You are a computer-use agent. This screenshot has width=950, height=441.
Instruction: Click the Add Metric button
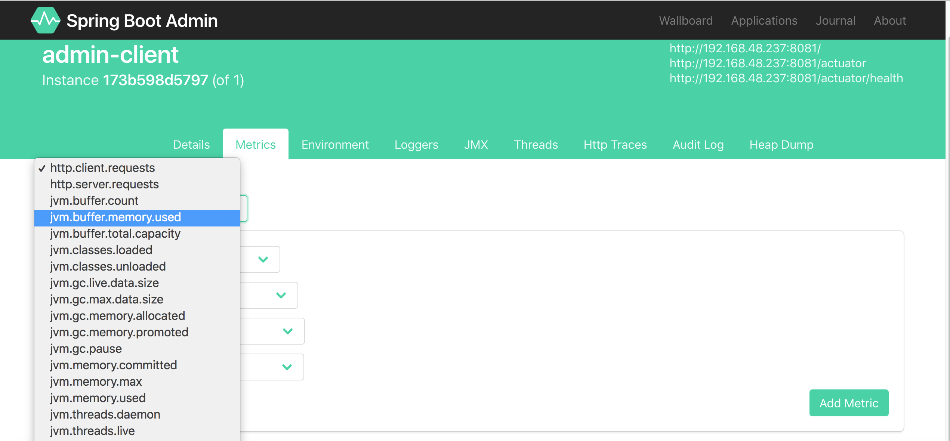tap(849, 403)
